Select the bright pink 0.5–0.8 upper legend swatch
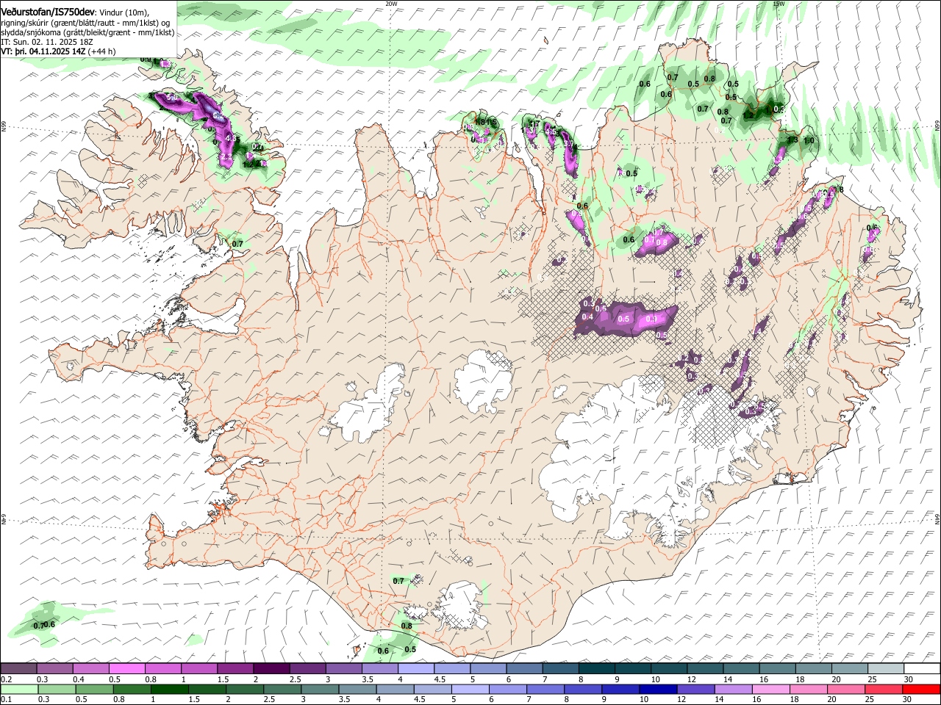The width and height of the screenshot is (941, 705). tap(126, 669)
